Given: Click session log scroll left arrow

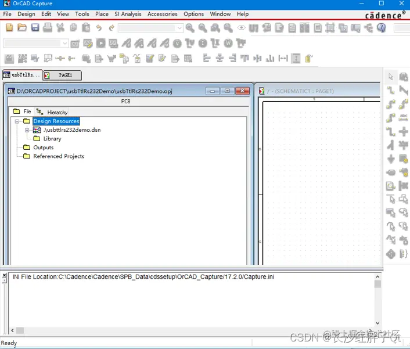Looking at the screenshot, I should click(x=12, y=330).
